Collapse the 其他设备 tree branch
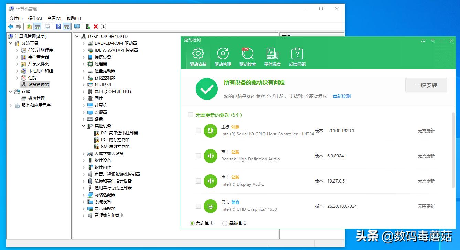Viewport: 460px width, 250px height. point(83,126)
